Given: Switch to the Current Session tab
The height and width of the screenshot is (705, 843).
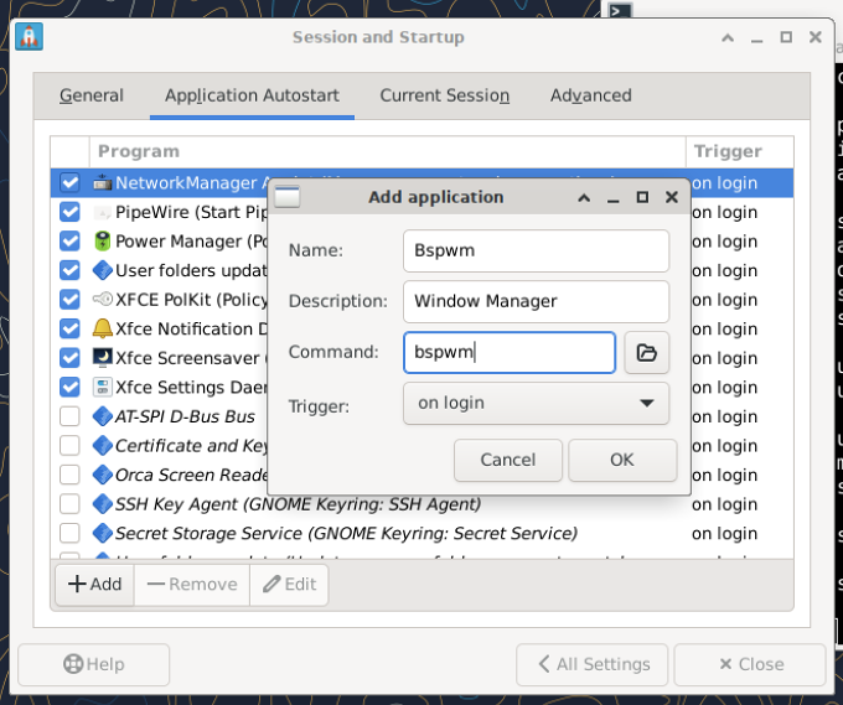Looking at the screenshot, I should click(444, 95).
